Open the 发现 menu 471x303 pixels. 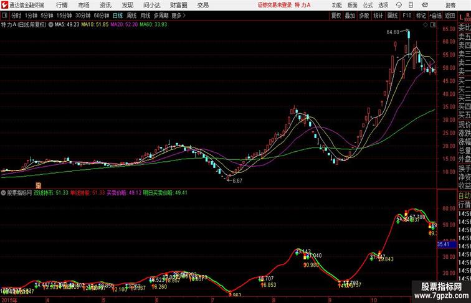[x=127, y=5]
